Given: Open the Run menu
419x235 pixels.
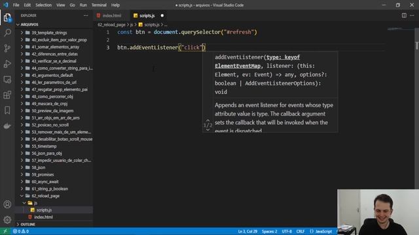Looking at the screenshot, I should click(x=83, y=5).
